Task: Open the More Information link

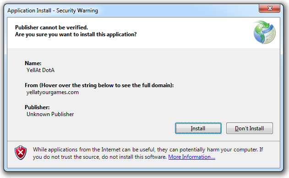Action: click(192, 157)
